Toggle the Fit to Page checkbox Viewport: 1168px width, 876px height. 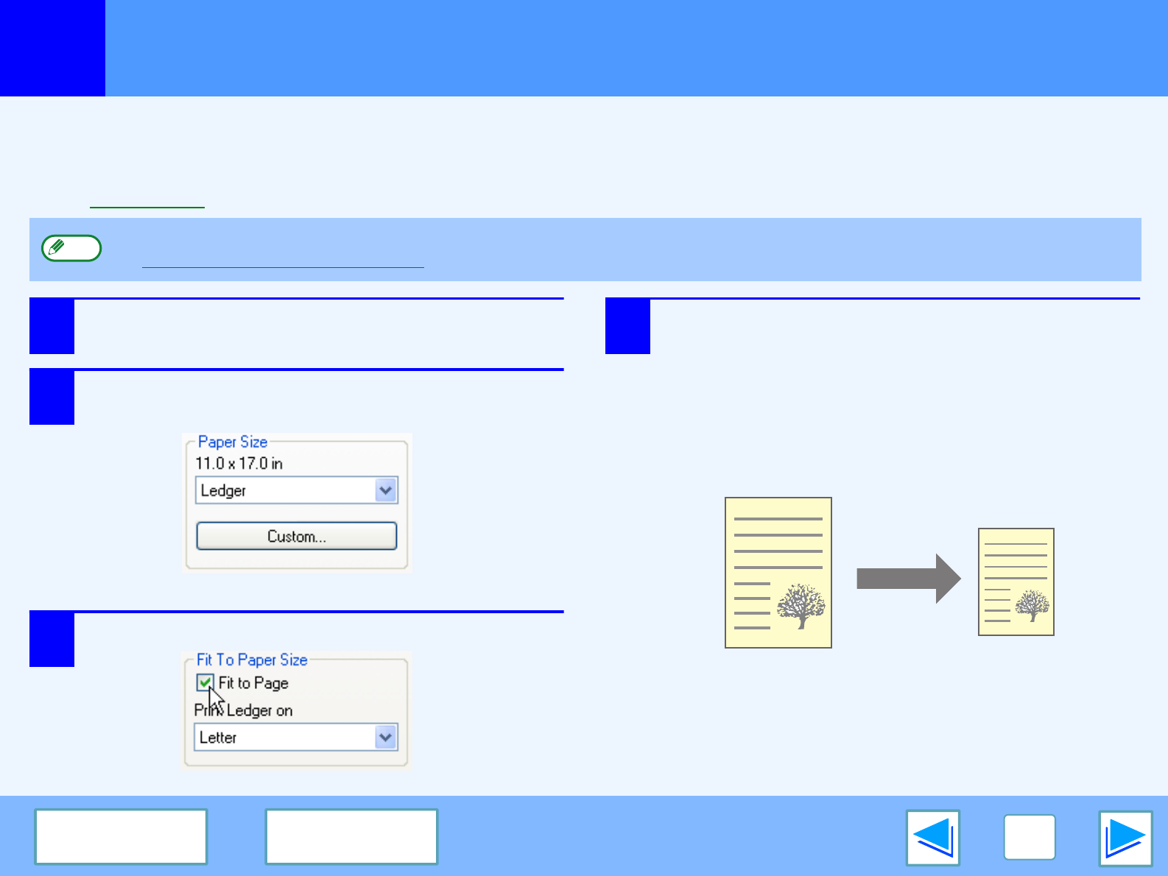click(205, 682)
